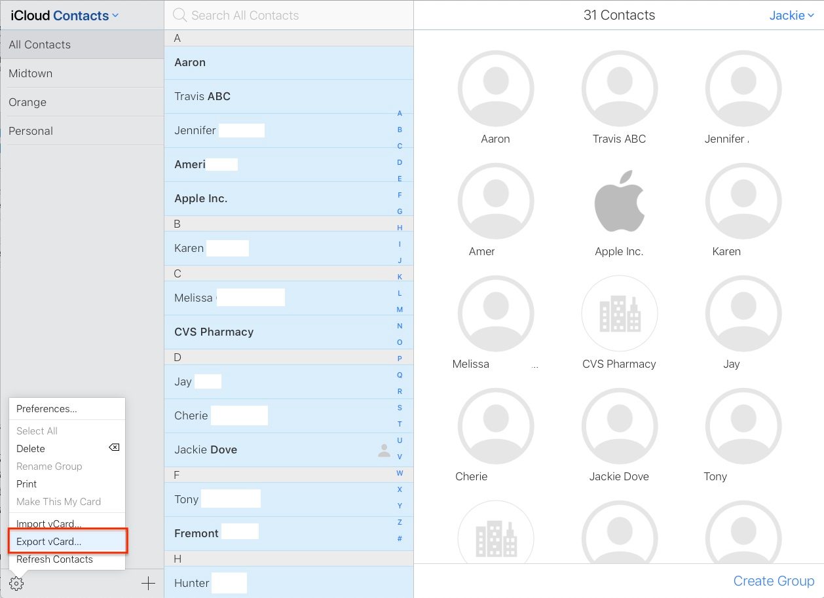Select Jay's avatar in the grid
Image resolution: width=824 pixels, height=598 pixels.
743,313
